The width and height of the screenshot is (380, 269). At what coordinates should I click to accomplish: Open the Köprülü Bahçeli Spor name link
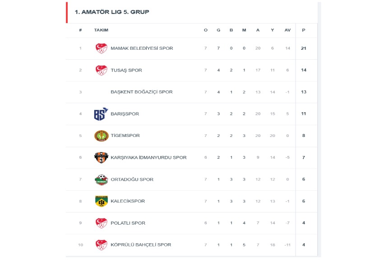click(141, 245)
